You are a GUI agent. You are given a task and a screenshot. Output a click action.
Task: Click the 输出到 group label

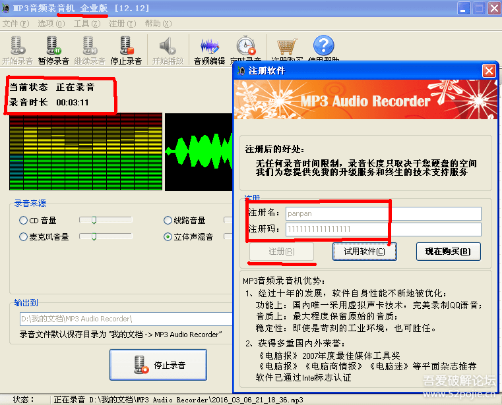point(26,303)
